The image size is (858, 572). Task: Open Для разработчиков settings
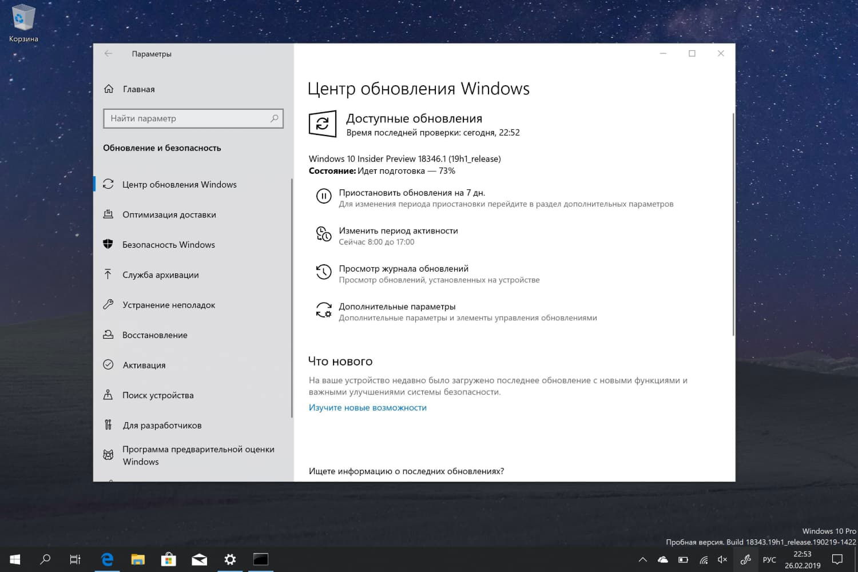point(162,424)
